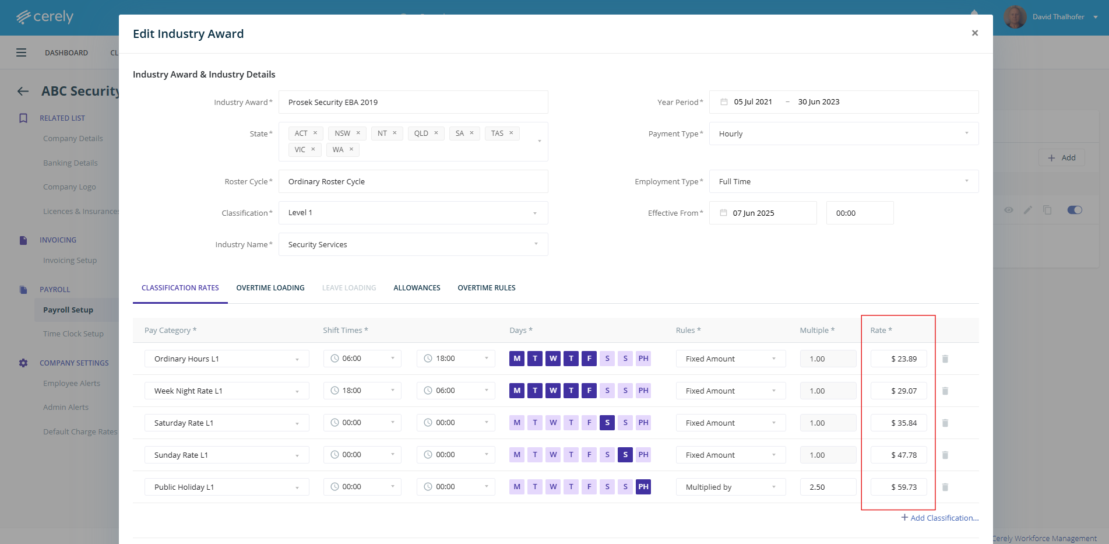Remove the NSW state tag
1109x544 pixels.
(x=358, y=133)
